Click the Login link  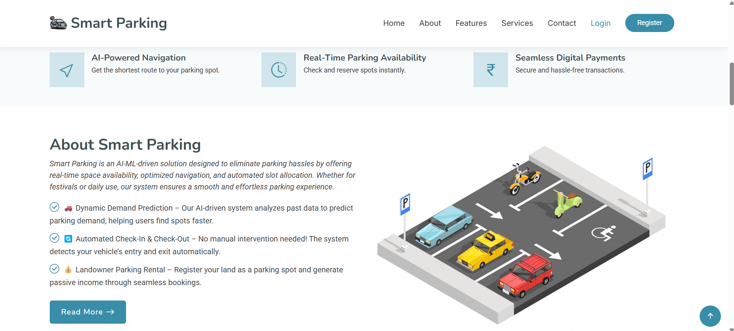pyautogui.click(x=600, y=23)
